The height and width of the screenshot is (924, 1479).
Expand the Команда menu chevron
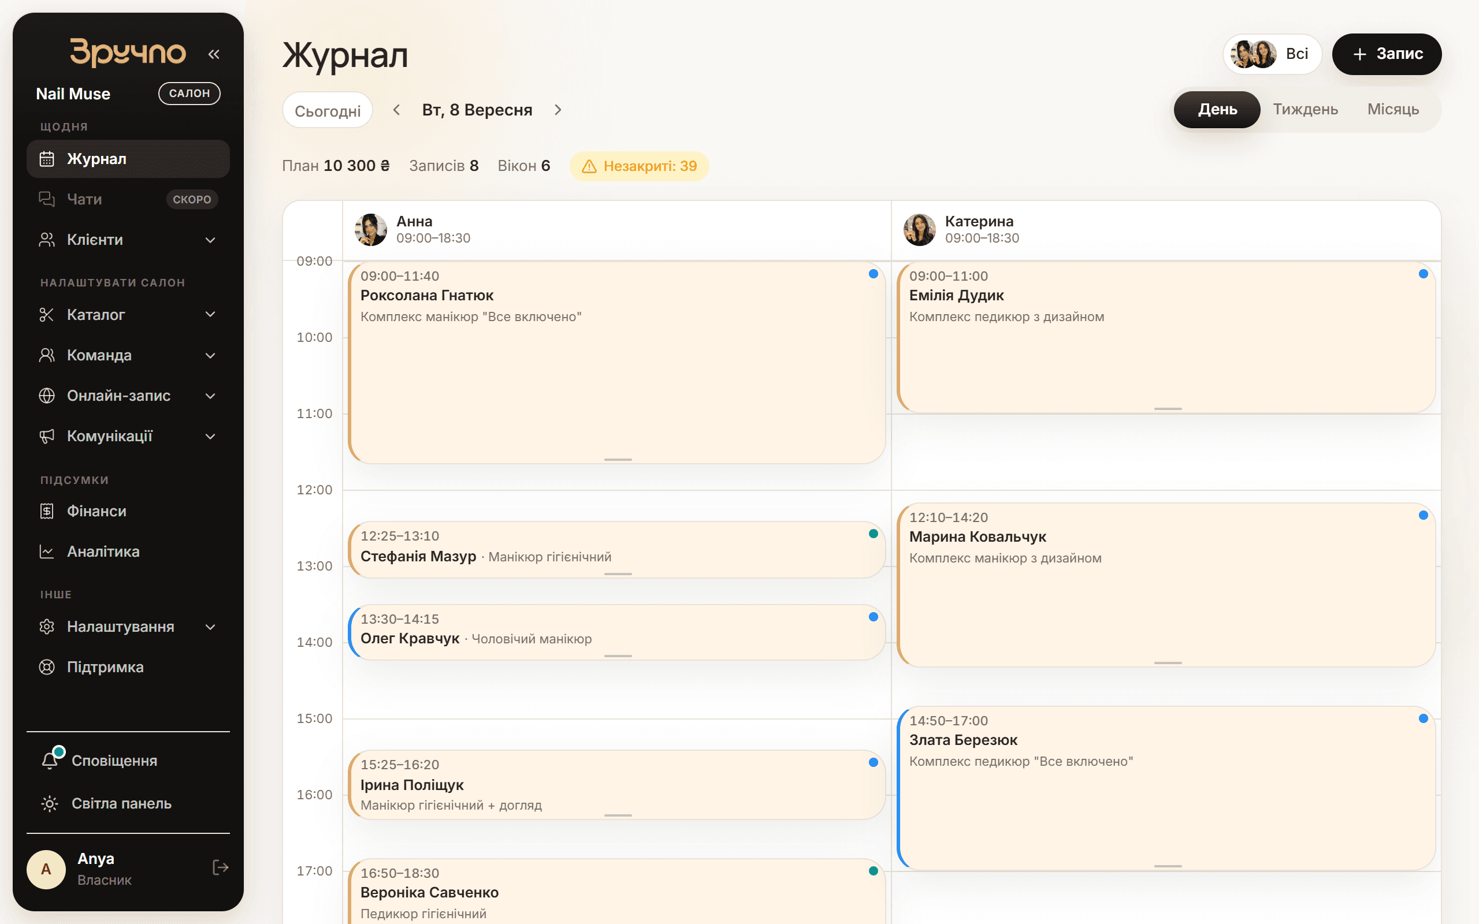[210, 356]
